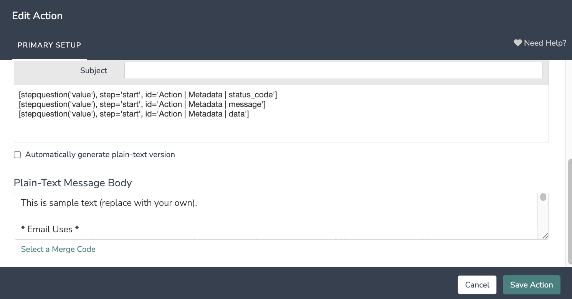Place cursor on the Metadata message merge line
Screen dimensions: 572x299
coord(142,104)
